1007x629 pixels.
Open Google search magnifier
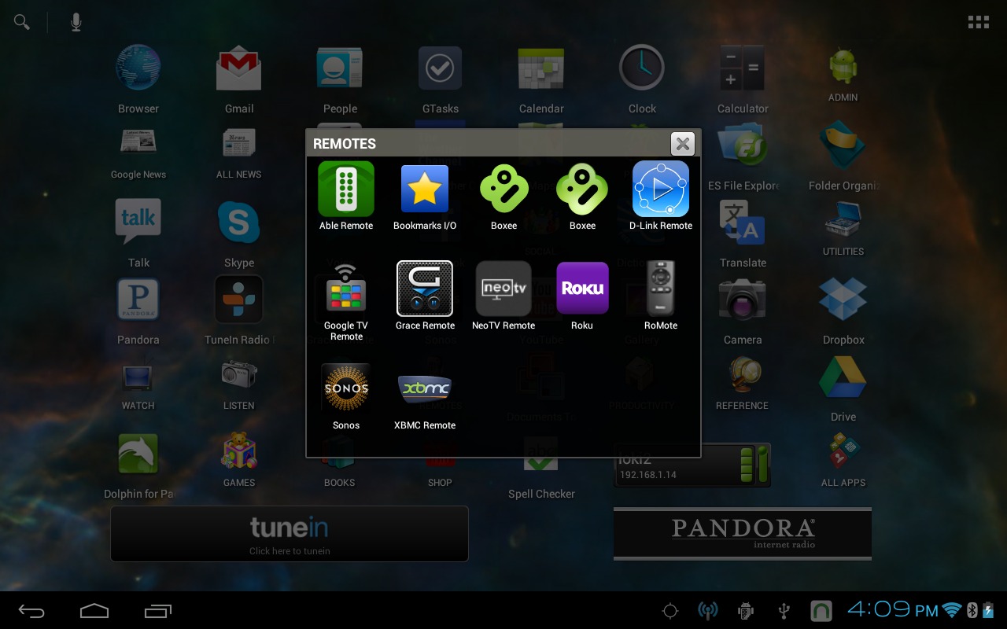pos(22,22)
